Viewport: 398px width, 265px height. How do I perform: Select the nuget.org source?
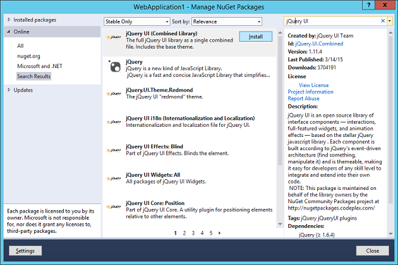click(x=28, y=56)
